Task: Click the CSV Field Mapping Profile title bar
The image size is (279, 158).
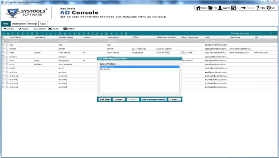Action: pyautogui.click(x=139, y=59)
